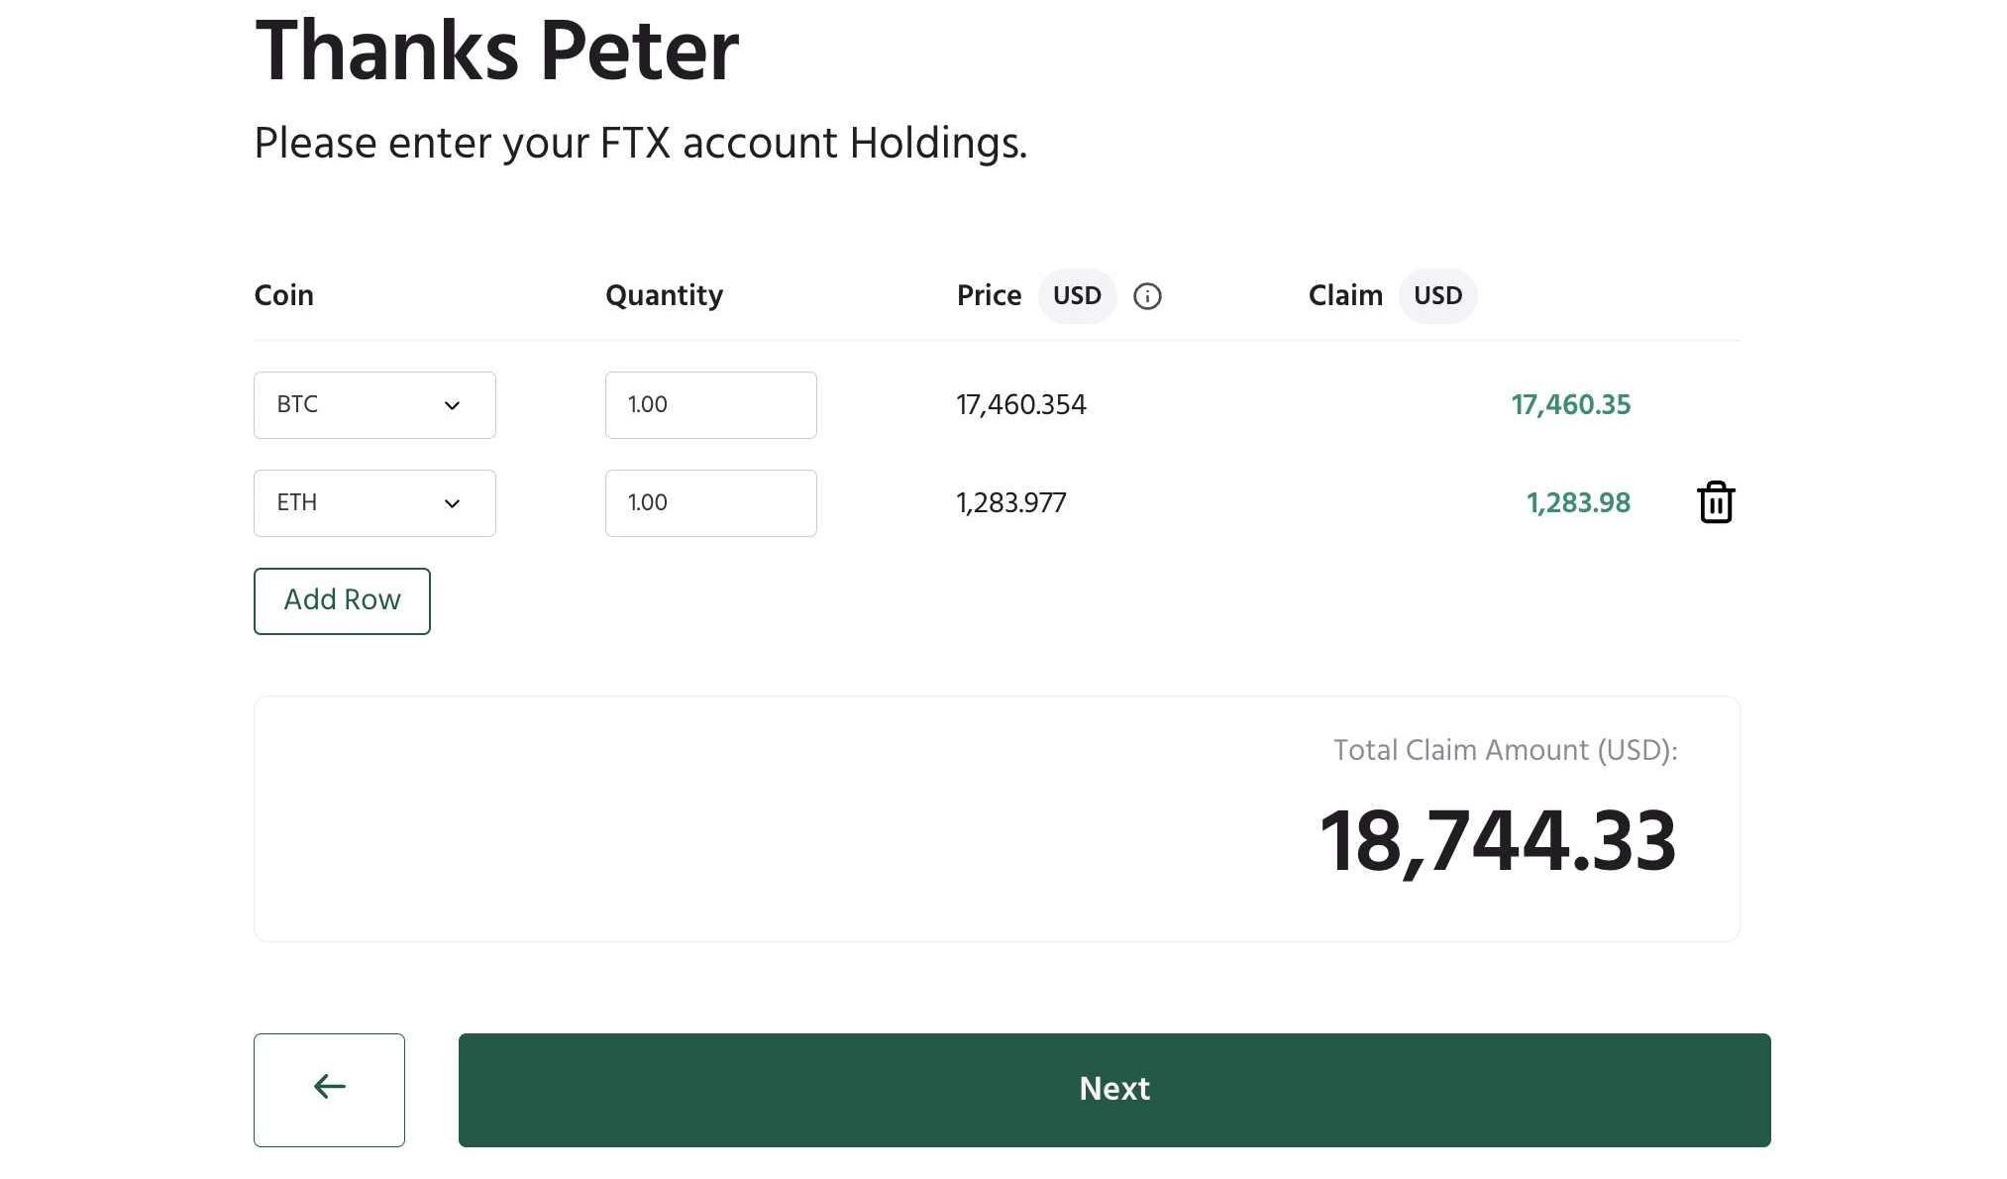Click the BTC price 17,460.354
The width and height of the screenshot is (2007, 1179).
(1021, 405)
